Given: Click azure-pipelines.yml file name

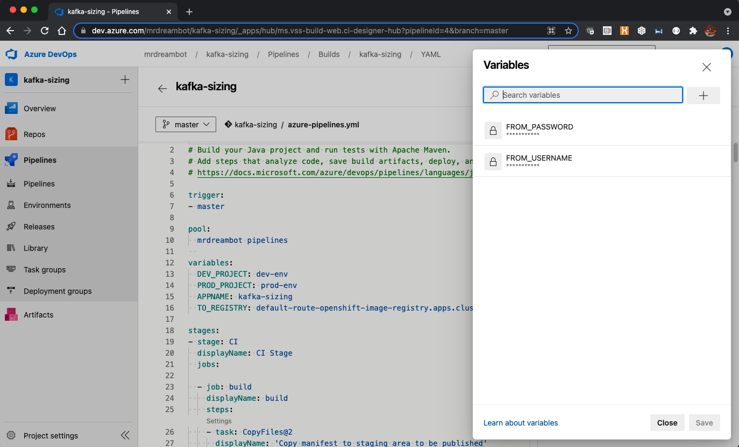Looking at the screenshot, I should pyautogui.click(x=323, y=125).
